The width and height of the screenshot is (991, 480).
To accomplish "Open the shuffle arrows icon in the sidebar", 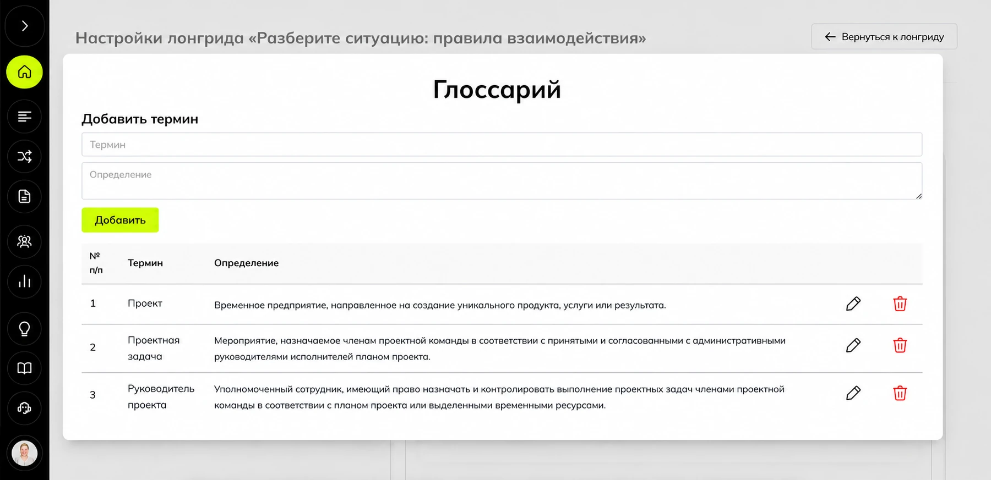I will [25, 157].
